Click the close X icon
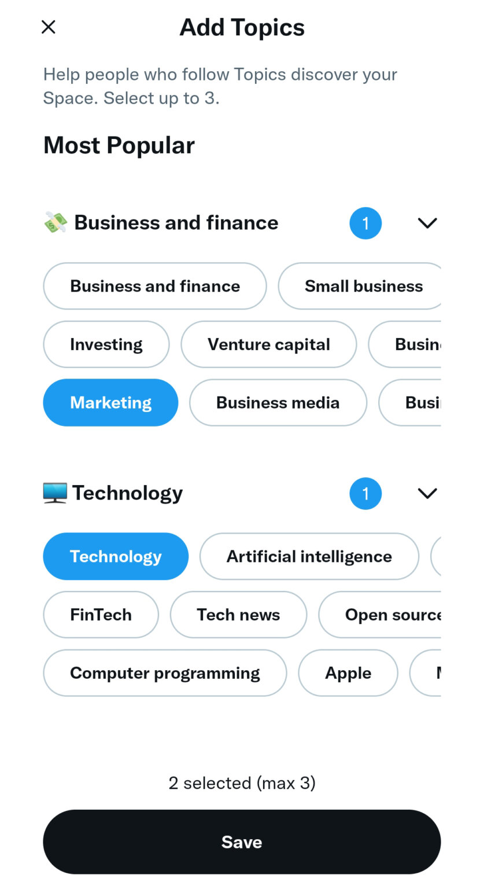 coord(48,27)
